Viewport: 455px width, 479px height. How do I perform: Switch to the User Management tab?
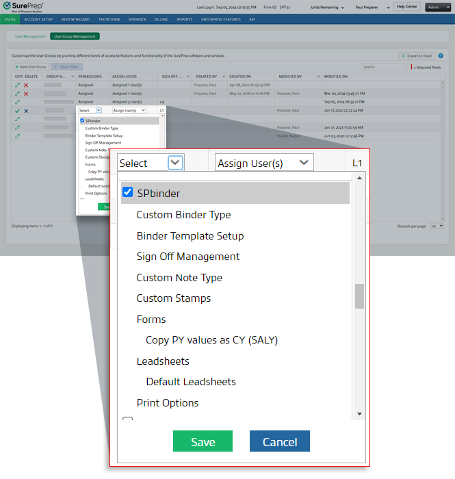point(31,36)
